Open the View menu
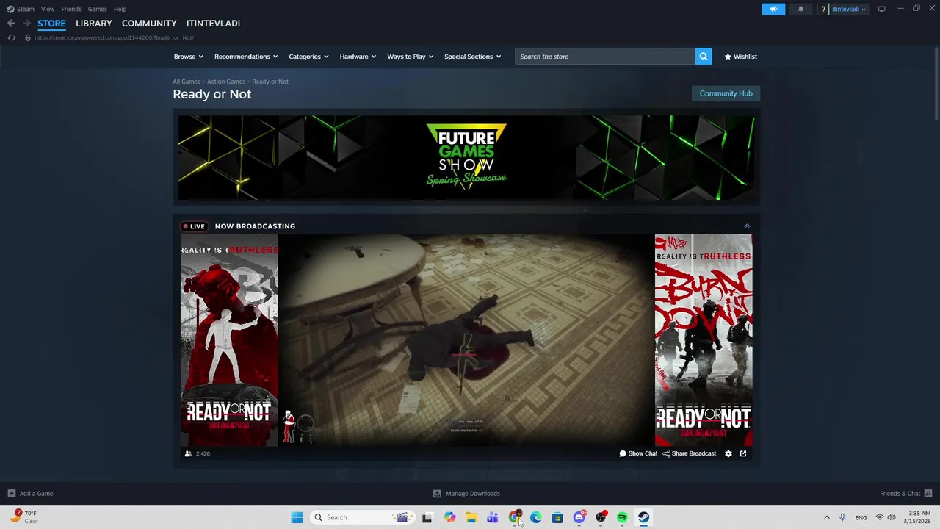The image size is (940, 529). tap(48, 9)
